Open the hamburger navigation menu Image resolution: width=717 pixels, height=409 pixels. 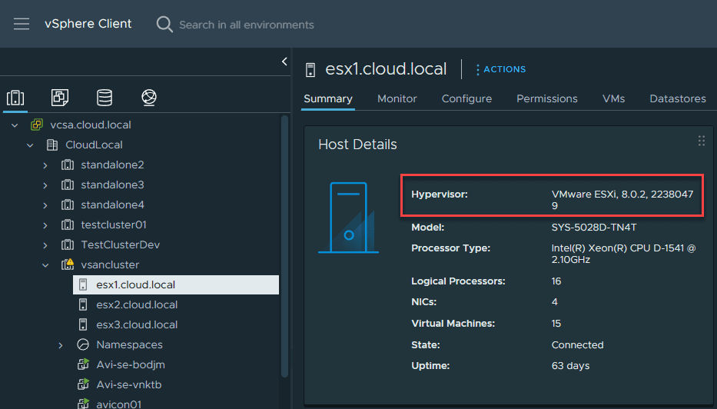pos(22,24)
